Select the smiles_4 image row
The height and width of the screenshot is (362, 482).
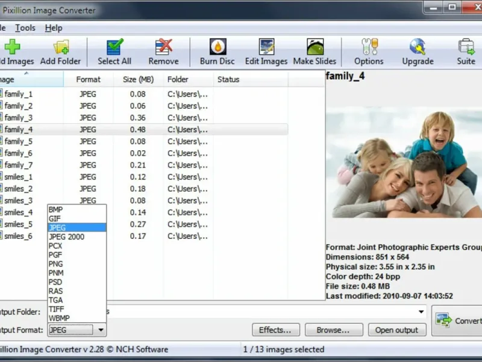pyautogui.click(x=144, y=212)
